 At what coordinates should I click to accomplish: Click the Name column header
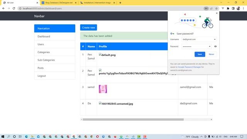91,46
